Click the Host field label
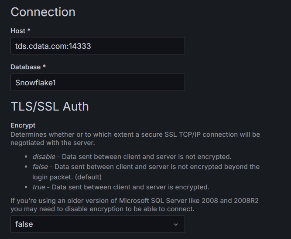Image resolution: width=291 pixels, height=239 pixels. (18, 31)
